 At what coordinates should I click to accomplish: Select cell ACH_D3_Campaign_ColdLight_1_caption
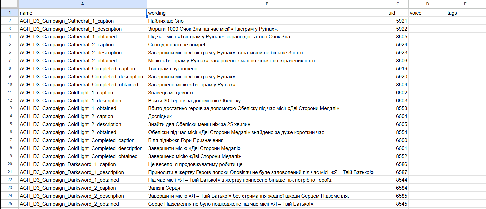tap(82, 93)
